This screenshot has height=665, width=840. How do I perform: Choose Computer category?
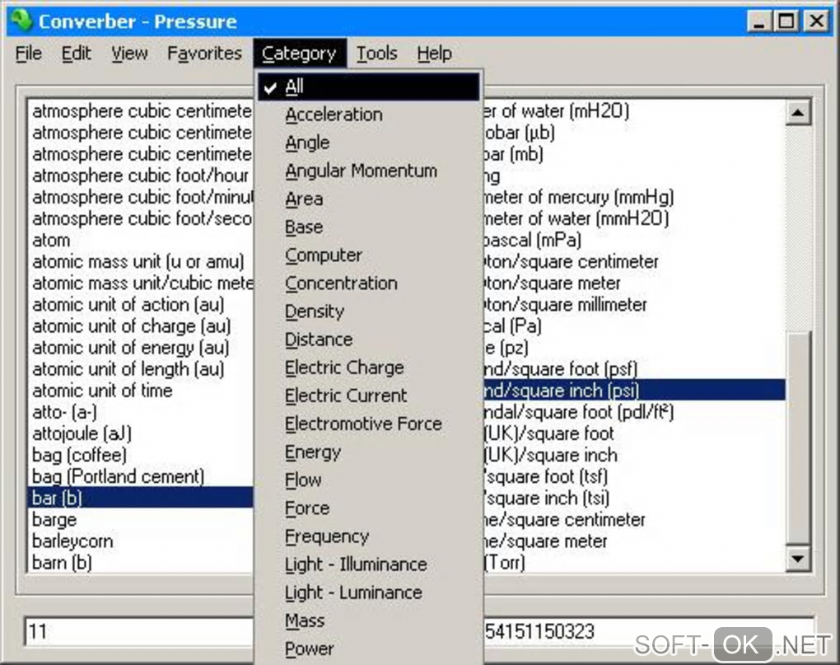pos(369,255)
